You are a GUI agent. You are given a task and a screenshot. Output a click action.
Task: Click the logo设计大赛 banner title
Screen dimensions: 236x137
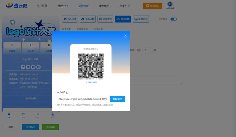(x=31, y=31)
